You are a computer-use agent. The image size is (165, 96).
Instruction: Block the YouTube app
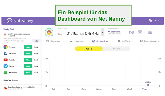point(36,60)
